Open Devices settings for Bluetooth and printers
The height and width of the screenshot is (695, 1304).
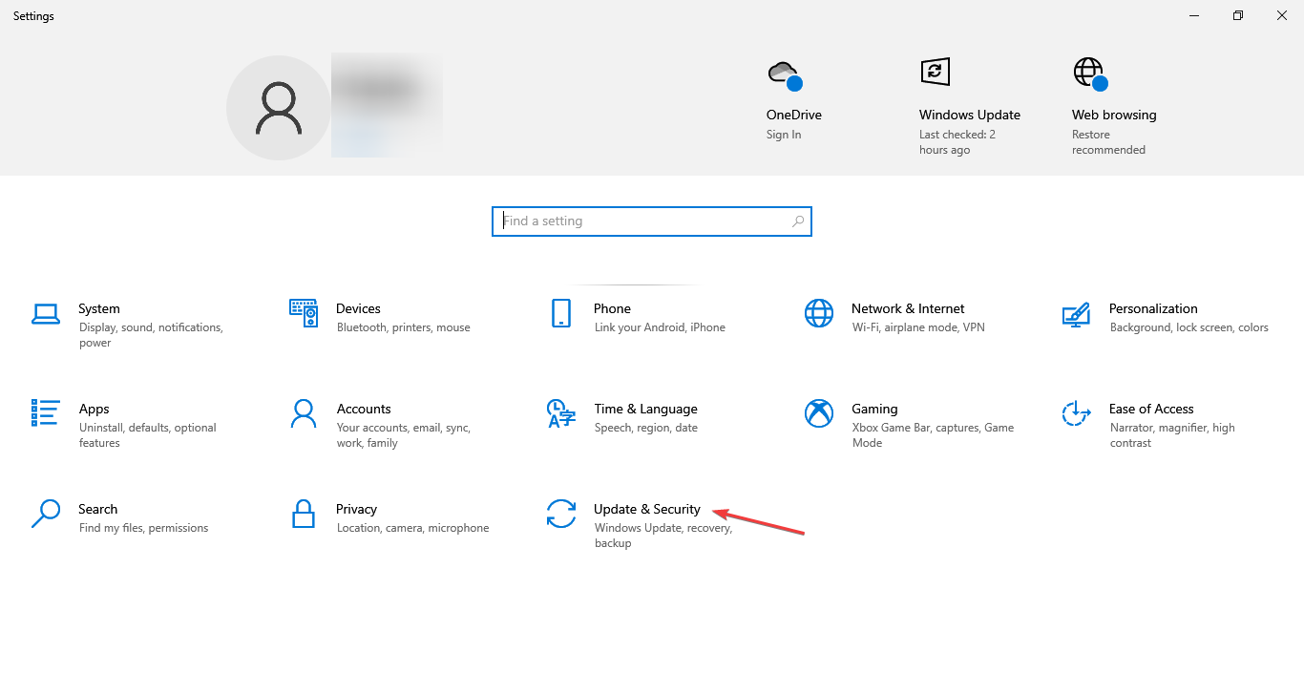358,318
